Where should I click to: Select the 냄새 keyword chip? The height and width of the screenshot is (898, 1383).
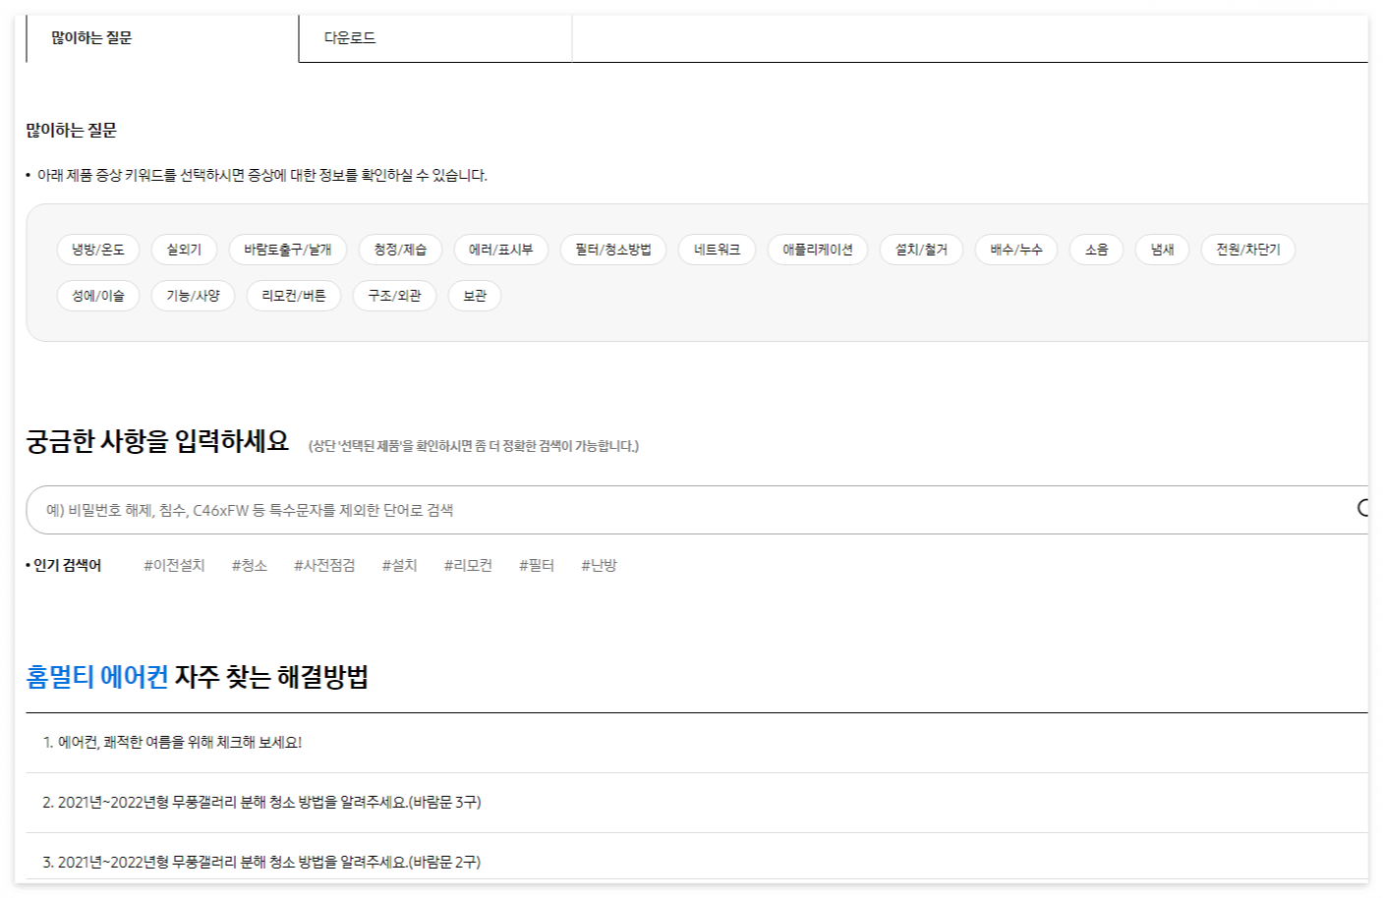(1163, 250)
